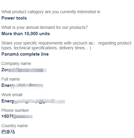The width and height of the screenshot is (134, 138).
Task: Click the 'Work email' label
Action: tap(12, 95)
